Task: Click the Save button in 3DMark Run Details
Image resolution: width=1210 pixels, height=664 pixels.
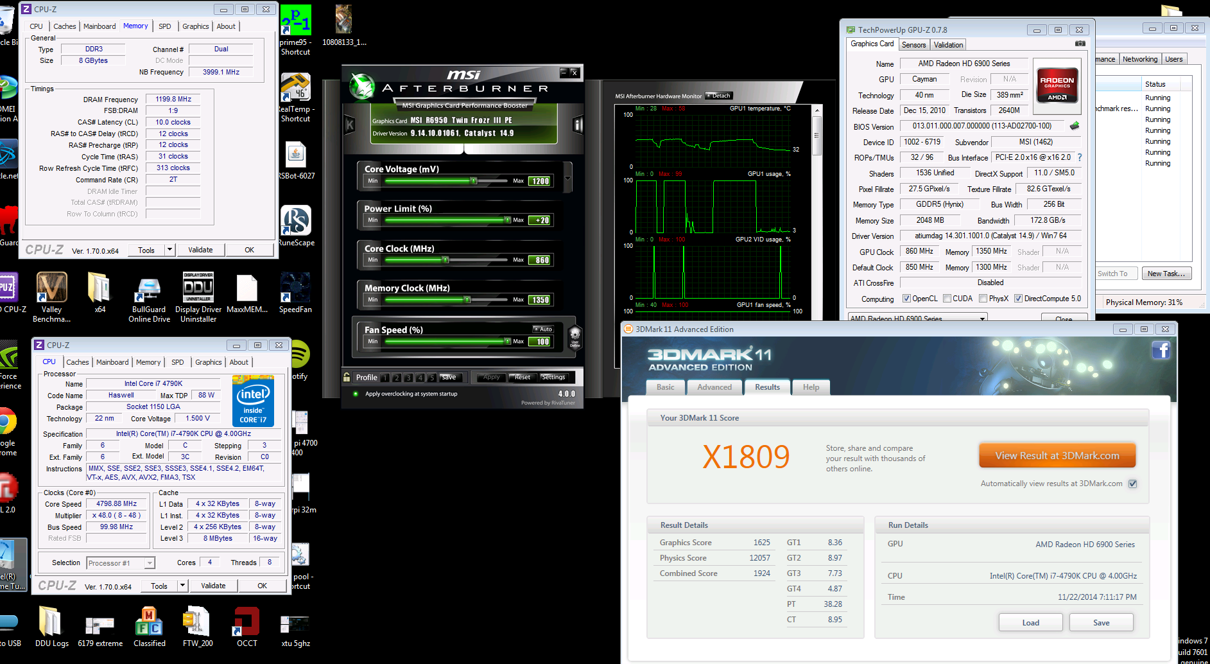Action: coord(1101,622)
